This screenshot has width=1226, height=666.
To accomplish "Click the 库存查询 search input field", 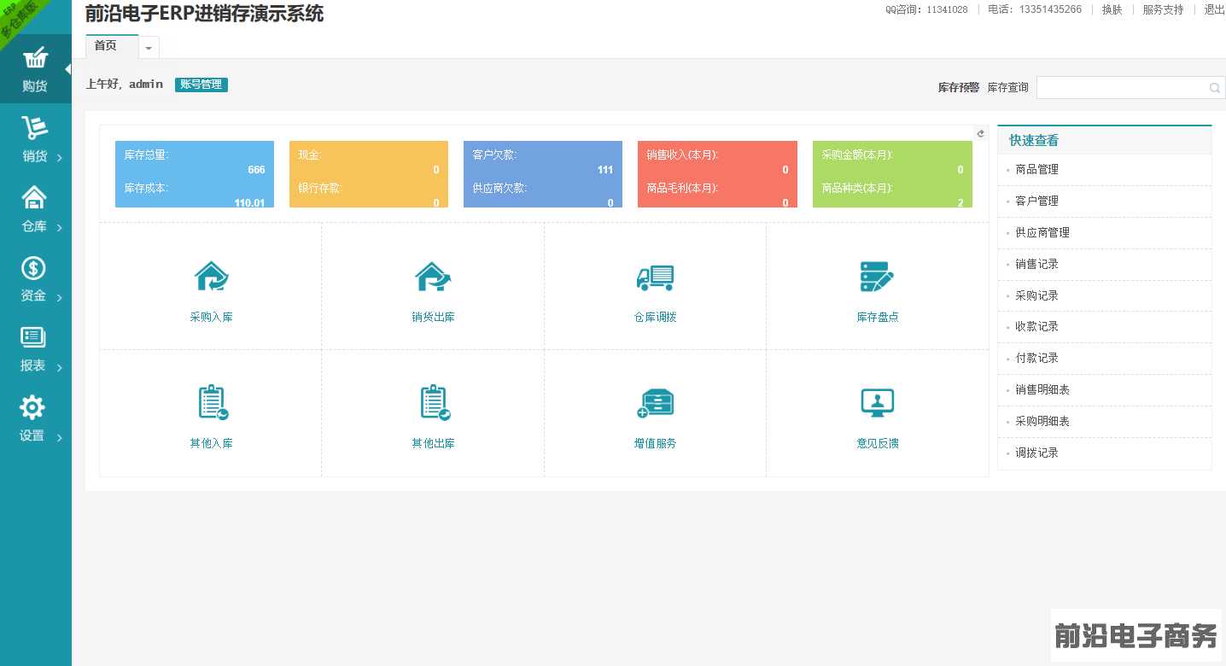I will pyautogui.click(x=1120, y=88).
